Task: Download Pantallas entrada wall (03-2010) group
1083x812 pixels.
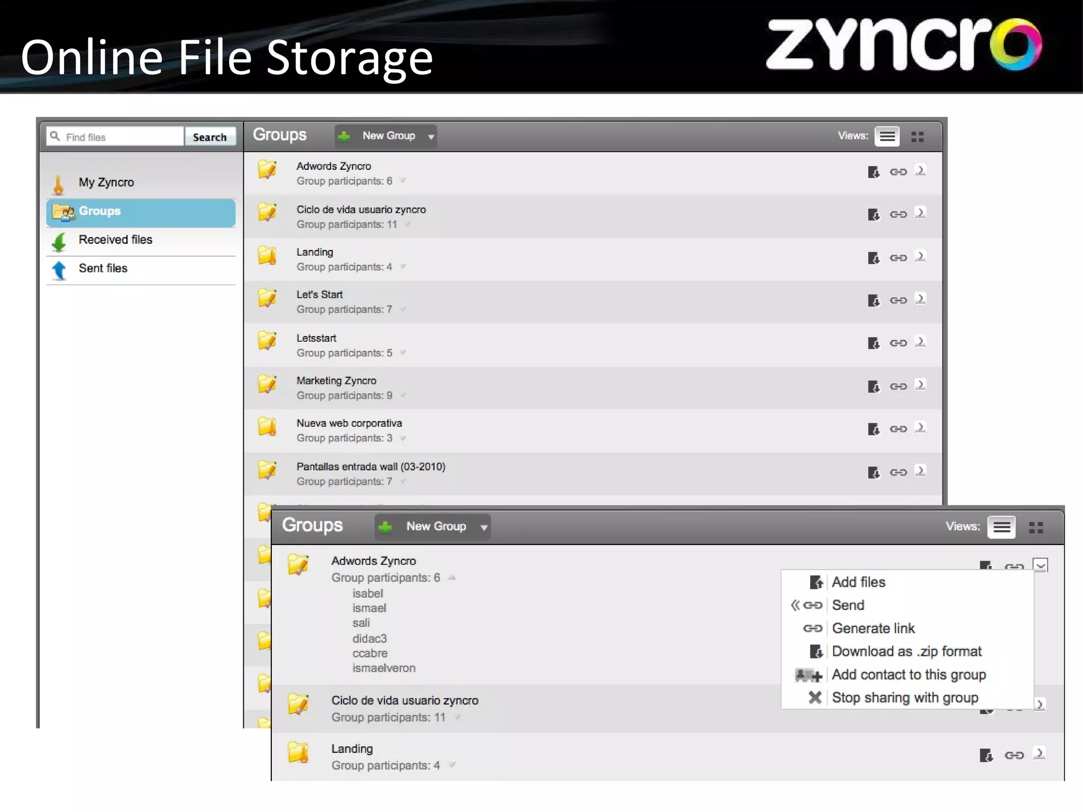Action: coord(874,472)
